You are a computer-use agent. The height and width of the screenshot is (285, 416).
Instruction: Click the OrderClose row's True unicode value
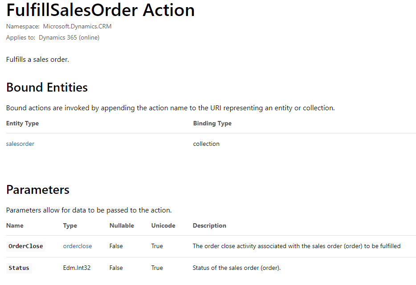157,246
